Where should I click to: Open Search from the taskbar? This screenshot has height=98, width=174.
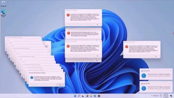[79, 96]
